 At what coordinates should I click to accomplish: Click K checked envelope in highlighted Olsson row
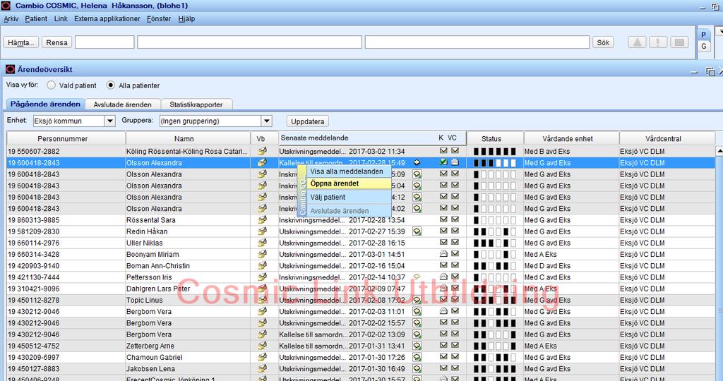click(x=443, y=162)
